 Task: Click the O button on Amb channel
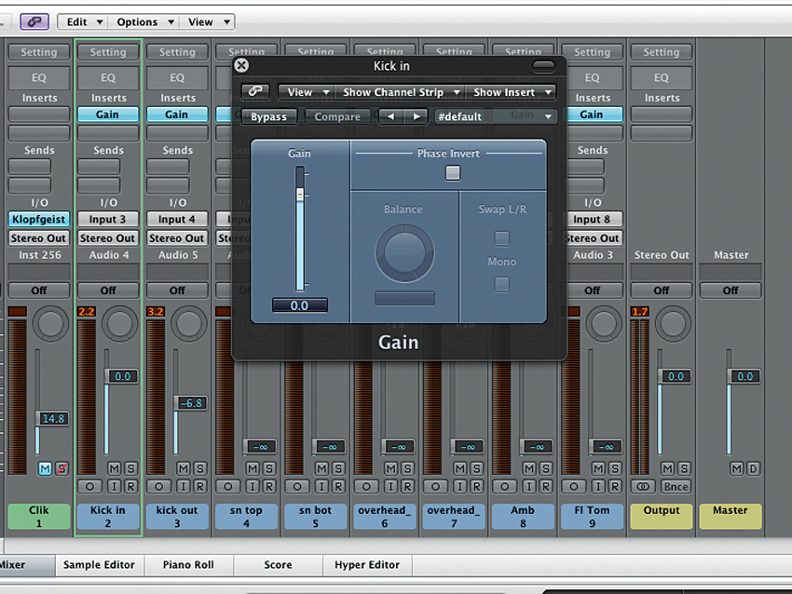(x=505, y=487)
